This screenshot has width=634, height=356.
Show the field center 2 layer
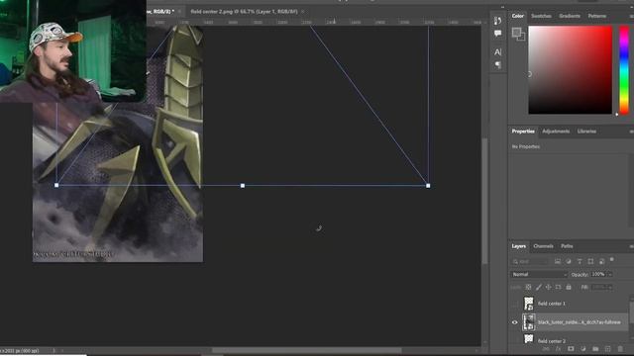pos(515,340)
